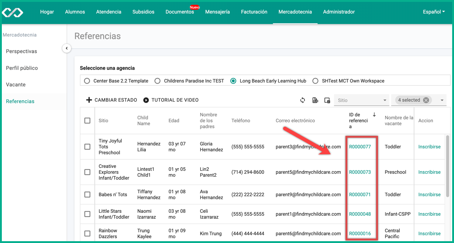Click the infinity logo in the header

(x=13, y=12)
